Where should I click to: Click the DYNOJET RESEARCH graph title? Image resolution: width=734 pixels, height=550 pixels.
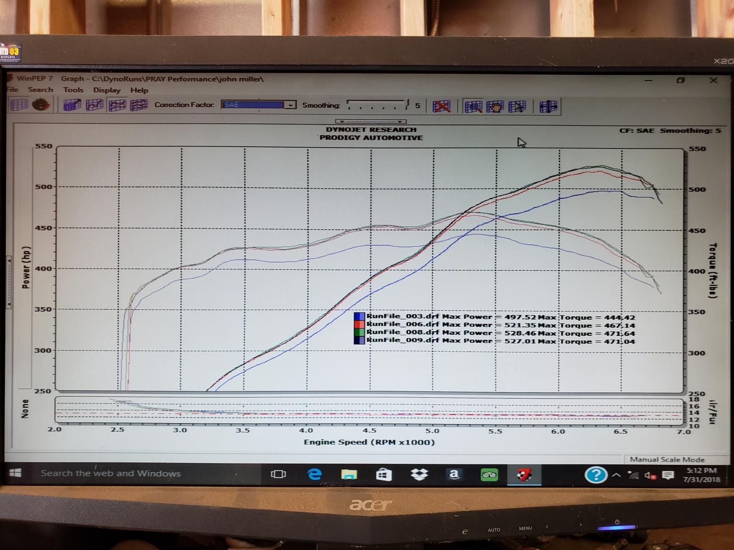pos(371,130)
